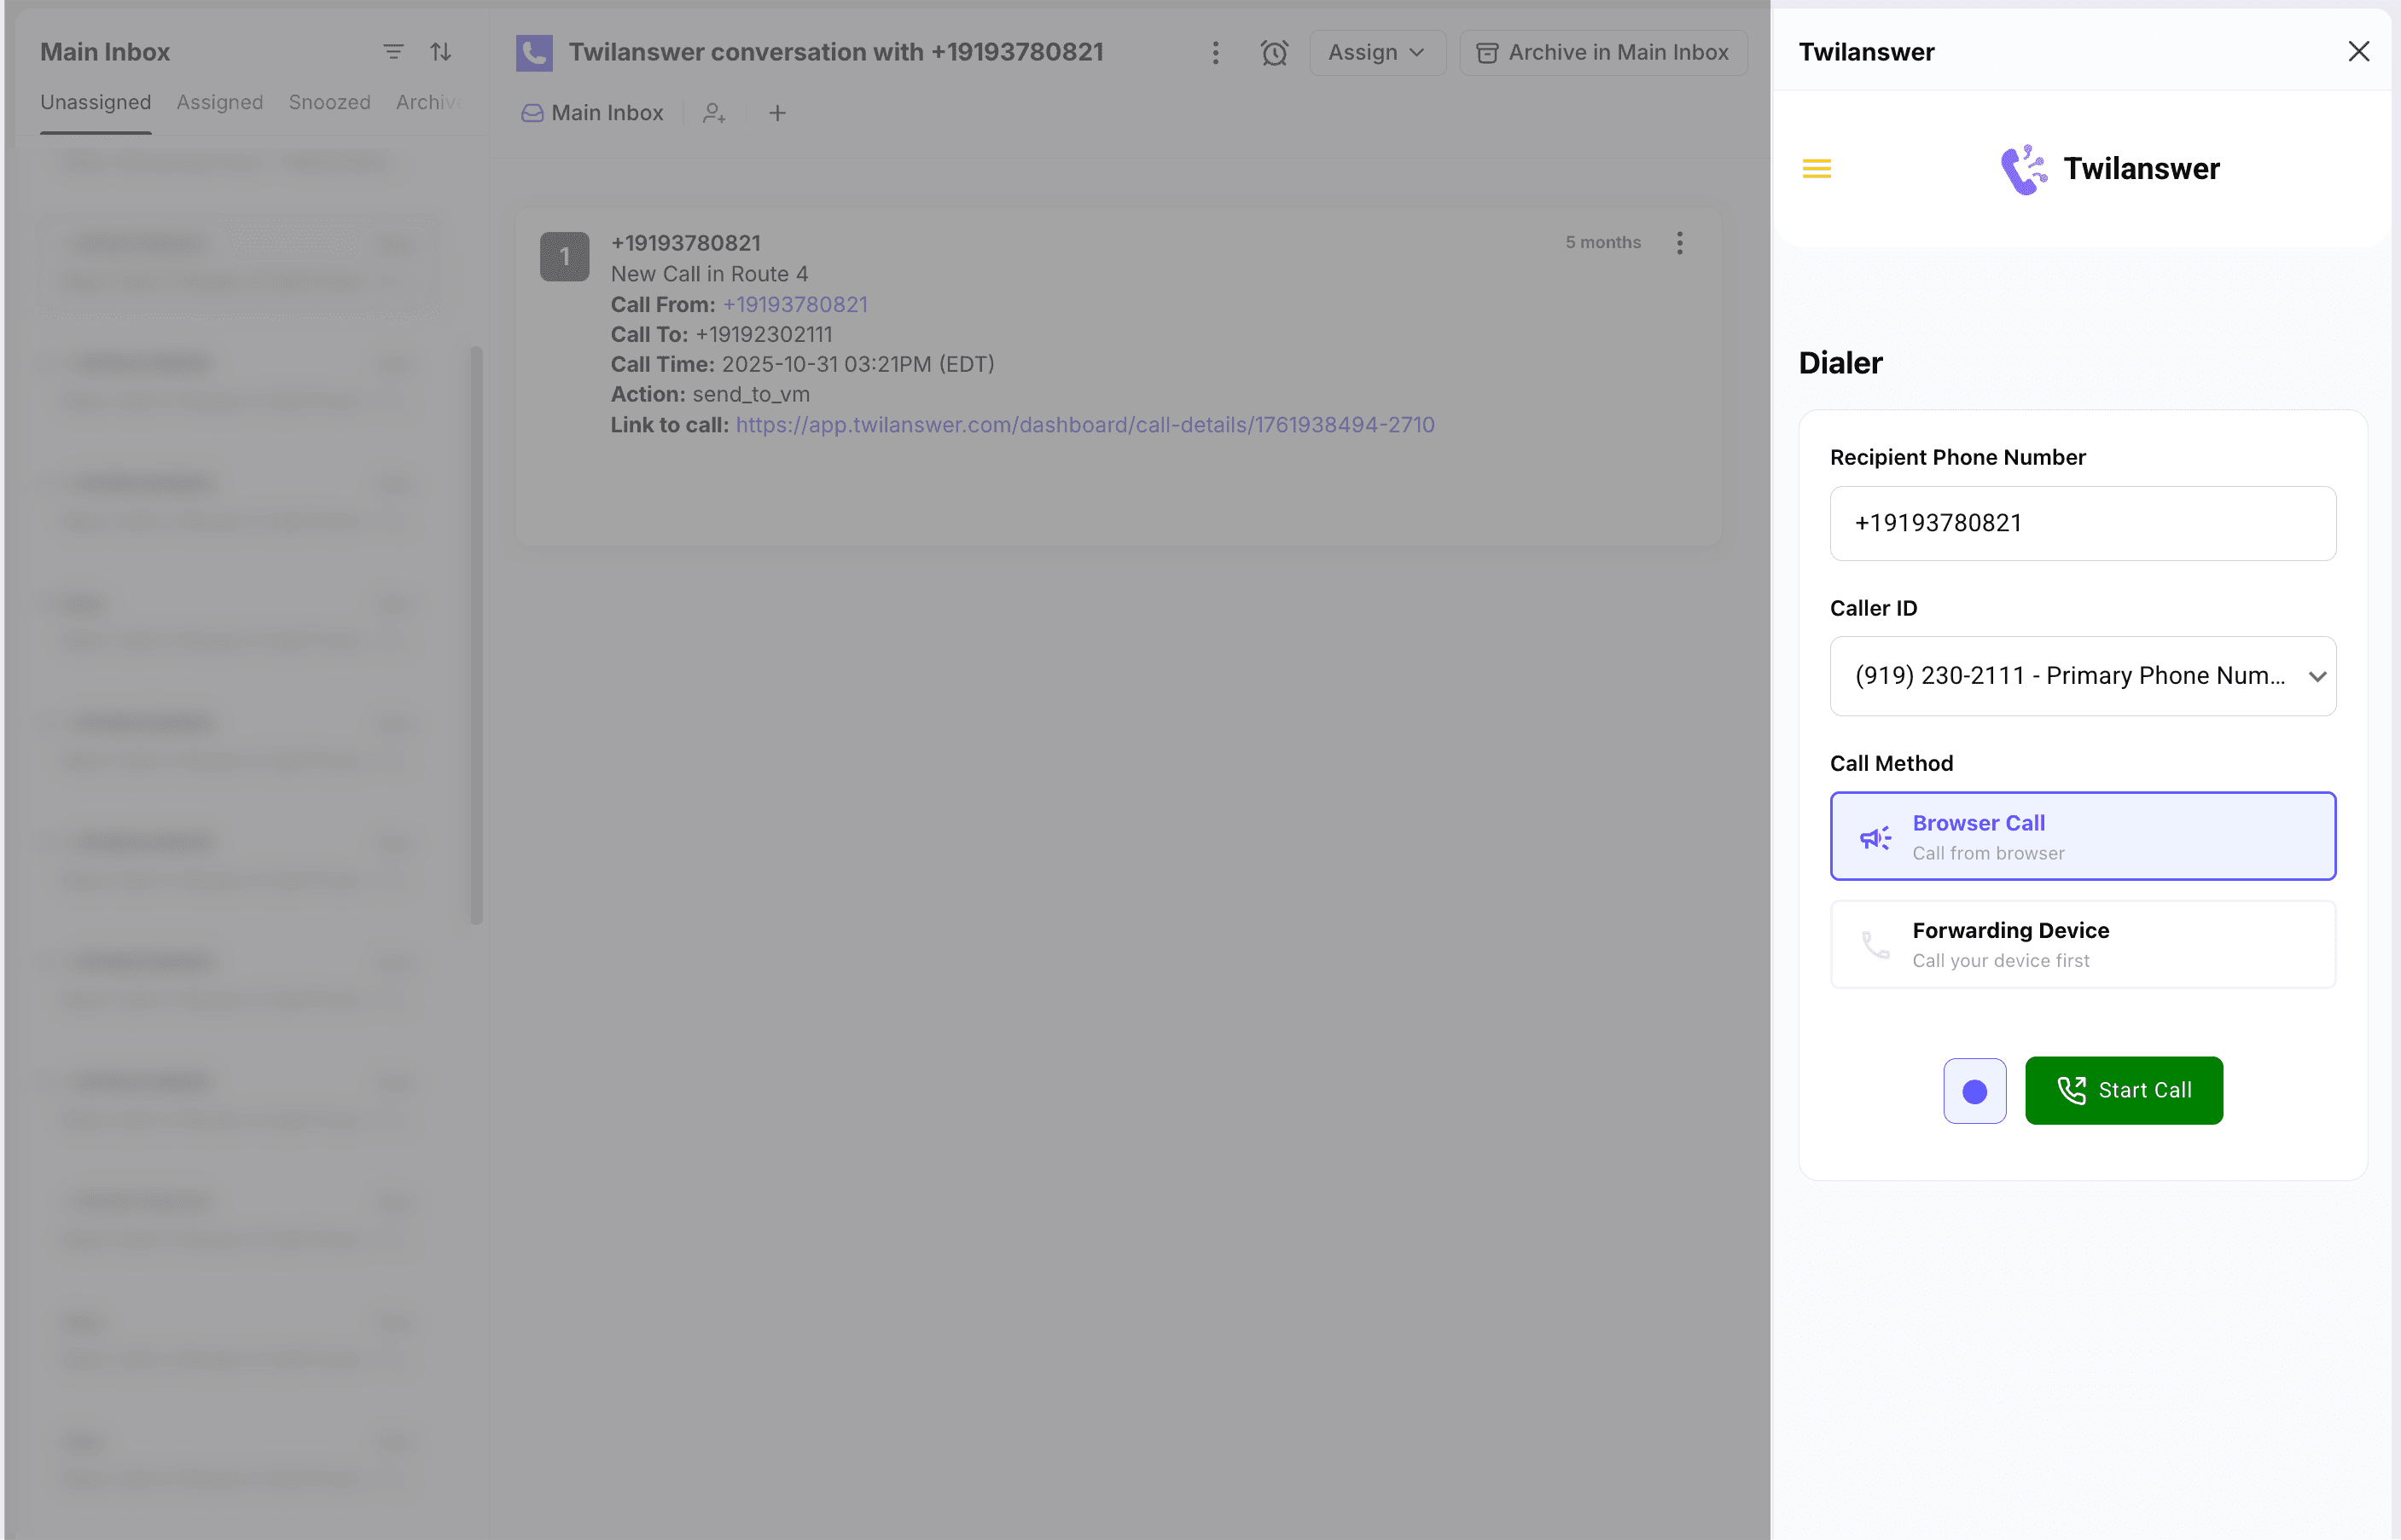Click the Main Inbox heading

point(105,52)
